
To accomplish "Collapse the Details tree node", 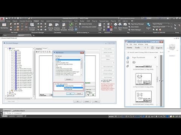I will click(8, 48).
